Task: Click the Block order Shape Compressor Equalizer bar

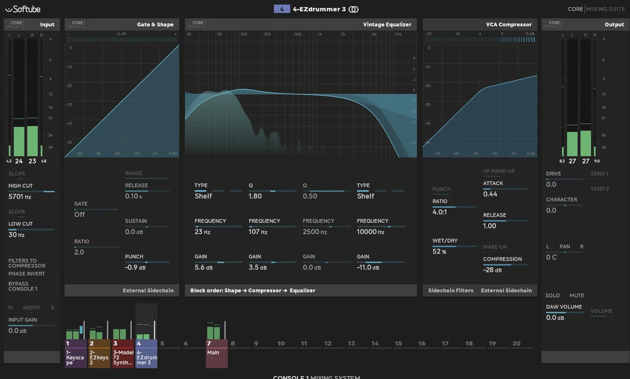Action: (301, 290)
